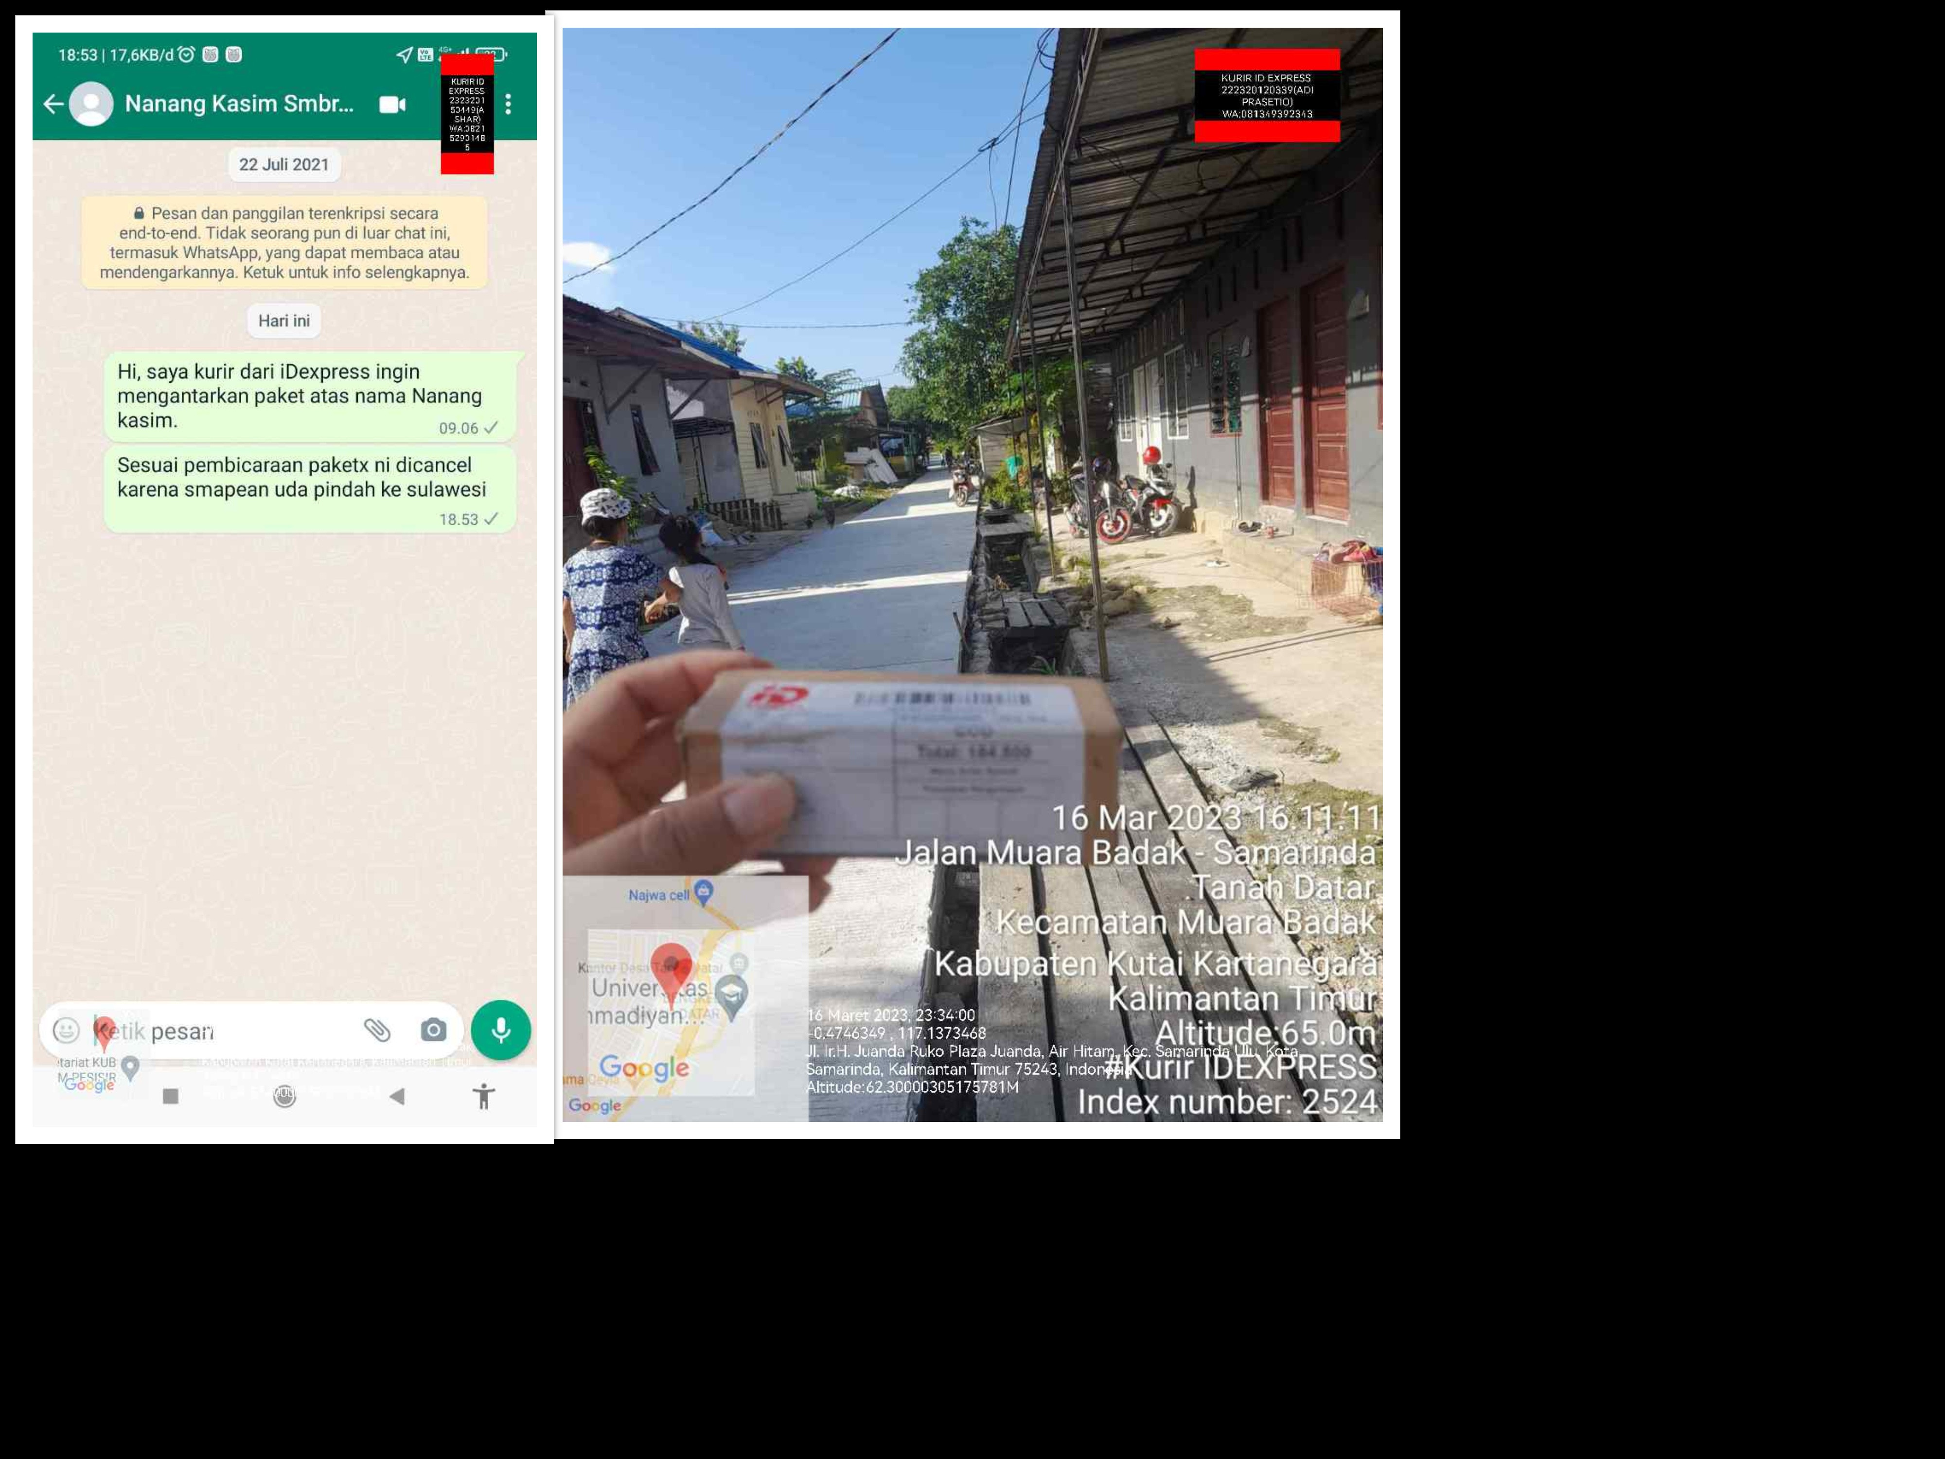Click the '16 Mar 2023 16.11.11' photo timestamp
Viewport: 1945px width, 1459px height.
click(x=1216, y=818)
